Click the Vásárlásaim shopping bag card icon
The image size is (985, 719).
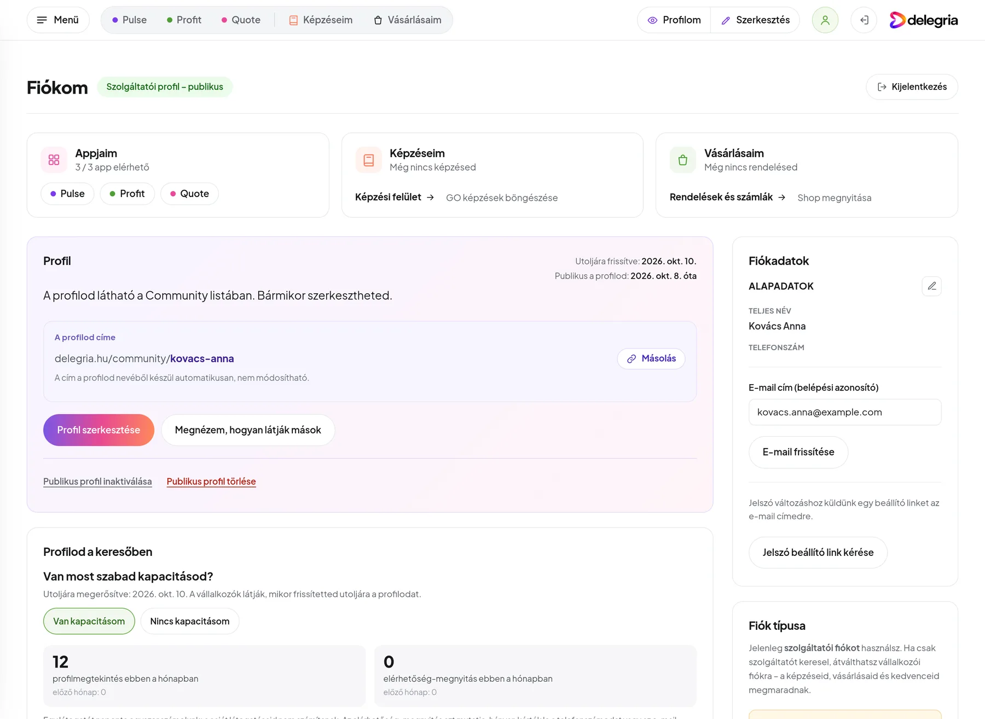click(683, 160)
